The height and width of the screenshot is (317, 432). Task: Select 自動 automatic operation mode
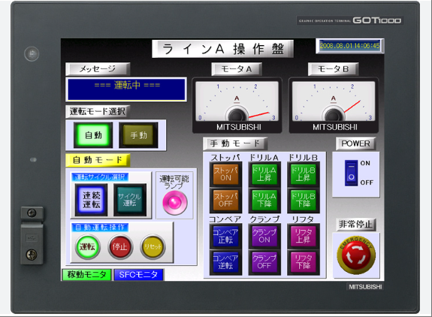[93, 135]
